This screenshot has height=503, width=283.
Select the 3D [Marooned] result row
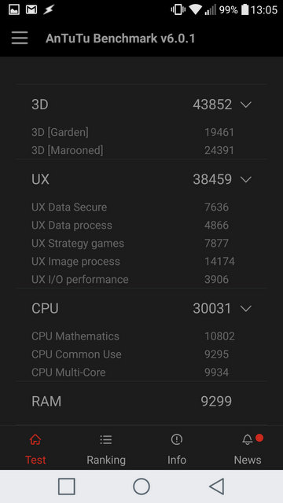[141, 150]
